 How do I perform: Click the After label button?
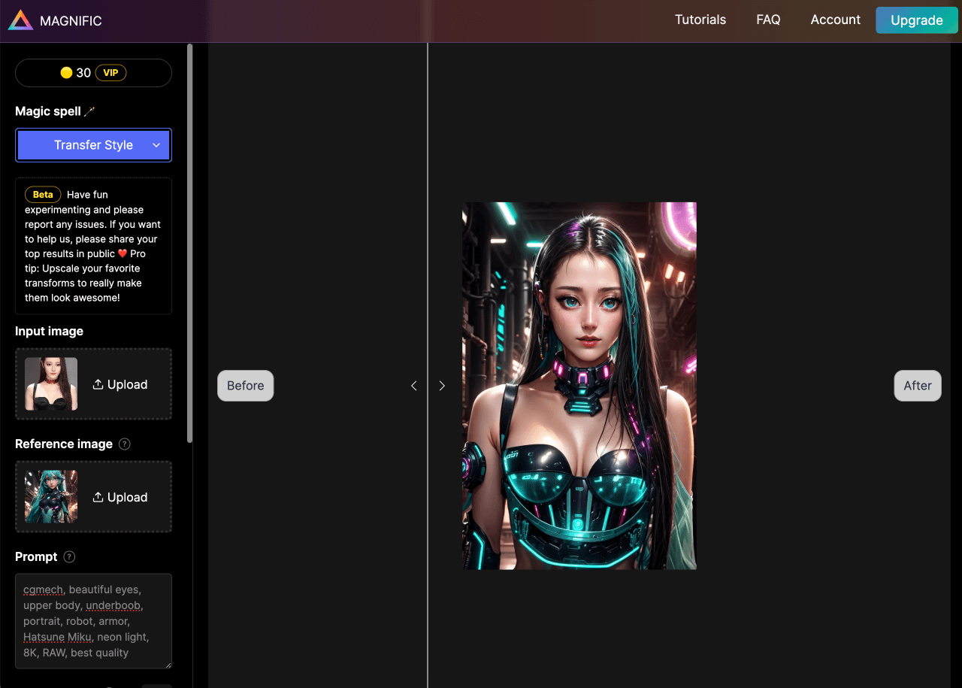pyautogui.click(x=917, y=386)
